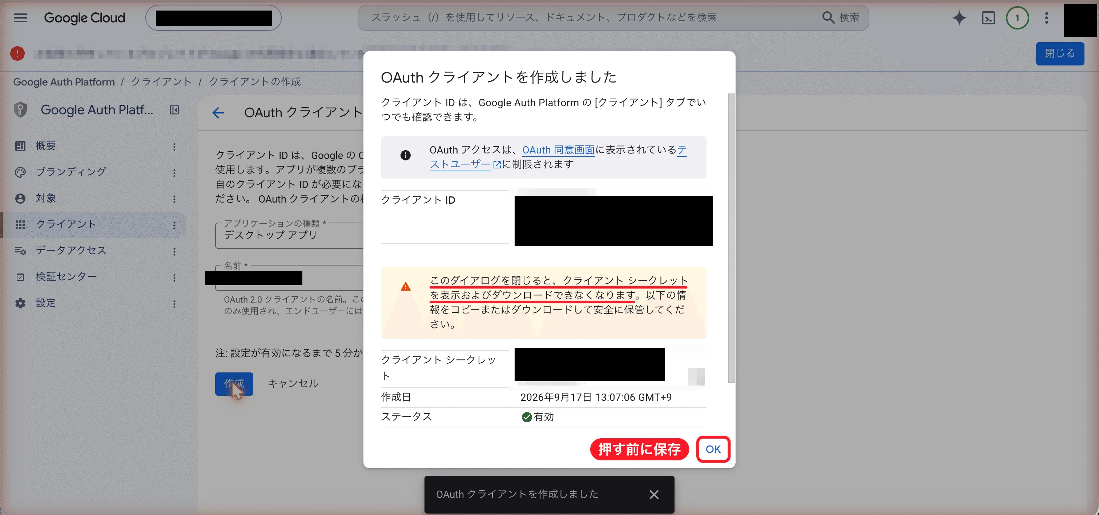Click OK to close the dialog
Viewport: 1099px width, 515px height.
(713, 449)
